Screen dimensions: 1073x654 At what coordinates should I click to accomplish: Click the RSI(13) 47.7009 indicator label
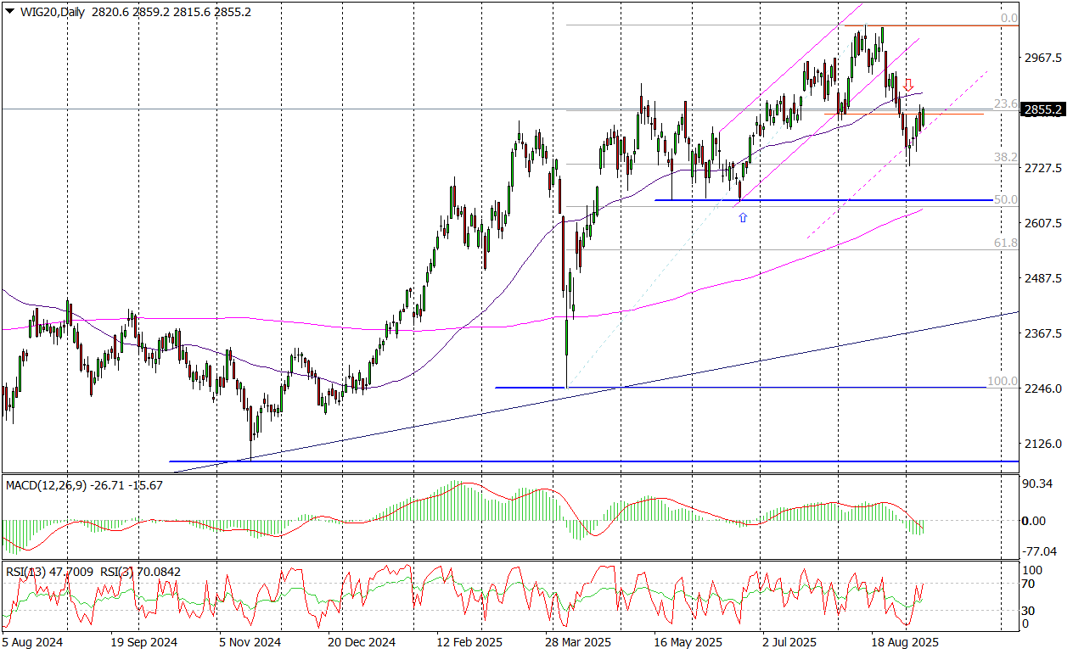tap(49, 573)
